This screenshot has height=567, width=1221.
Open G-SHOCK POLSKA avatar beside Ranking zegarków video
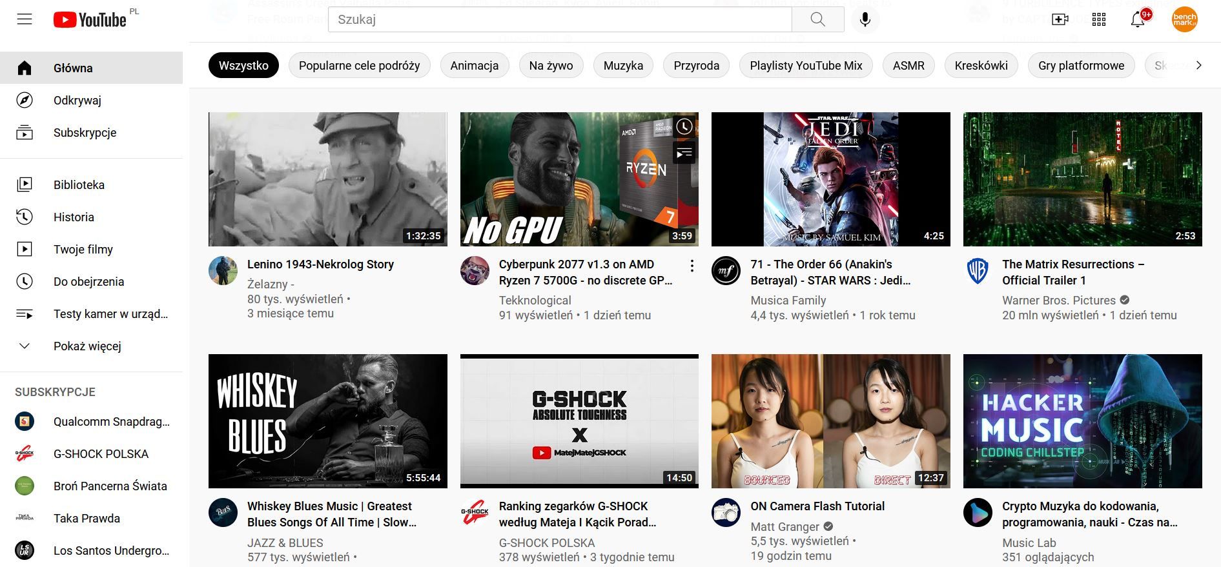(x=475, y=513)
